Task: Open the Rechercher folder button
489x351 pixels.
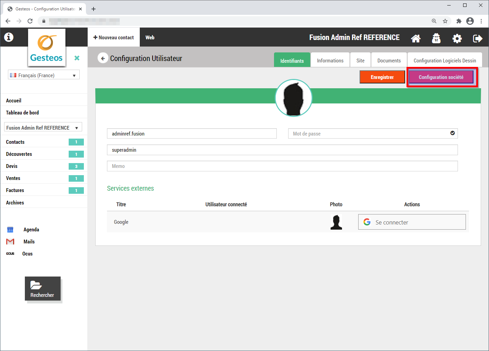Action: coord(42,289)
